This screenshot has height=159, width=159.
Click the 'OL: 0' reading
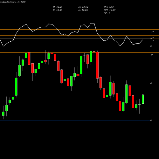point(107,13)
